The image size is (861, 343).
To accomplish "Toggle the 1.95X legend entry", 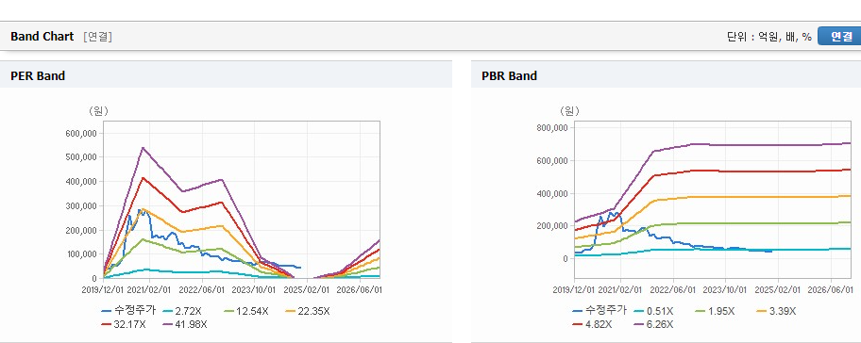I will click(715, 311).
